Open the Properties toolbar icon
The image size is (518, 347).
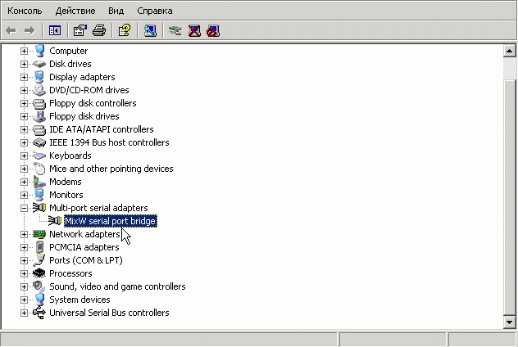pyautogui.click(x=80, y=31)
